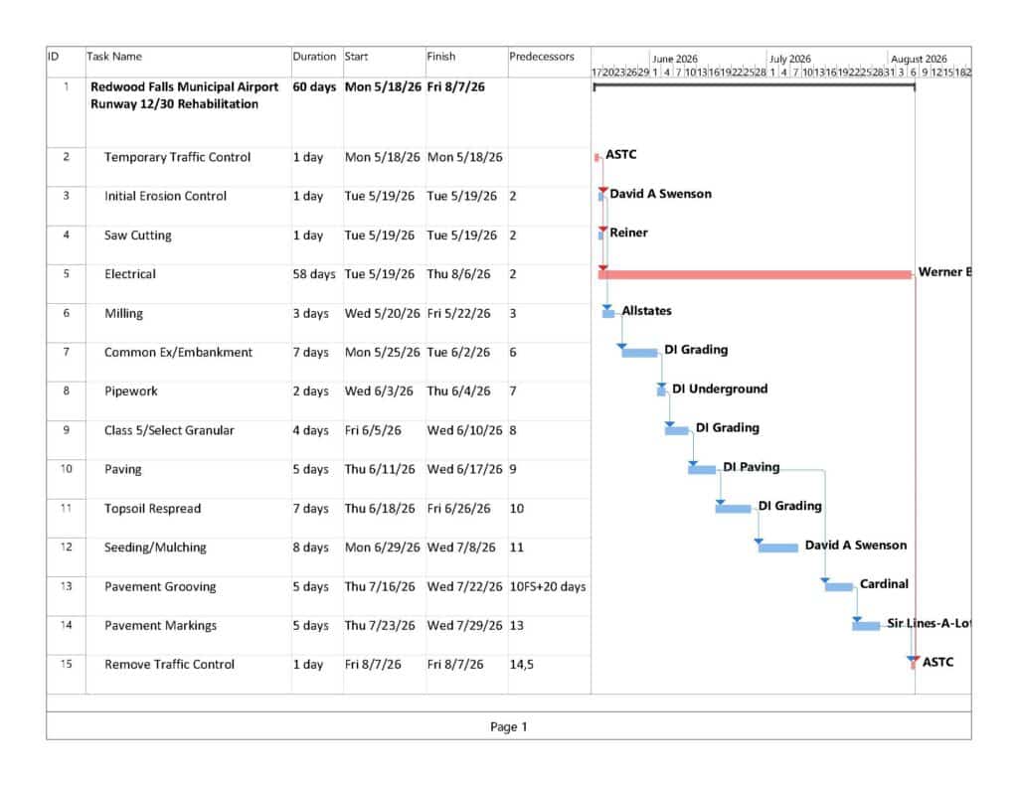Image resolution: width=1018 pixels, height=786 pixels.
Task: Click the Wed 6/17/26 finish date
Action: pos(465,469)
